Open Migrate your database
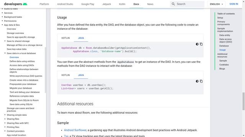 tap(21, 88)
